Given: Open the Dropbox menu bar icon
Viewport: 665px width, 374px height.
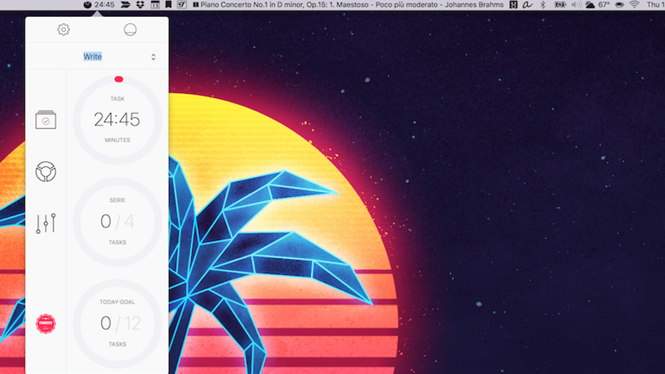Looking at the screenshot, I should pyautogui.click(x=140, y=5).
